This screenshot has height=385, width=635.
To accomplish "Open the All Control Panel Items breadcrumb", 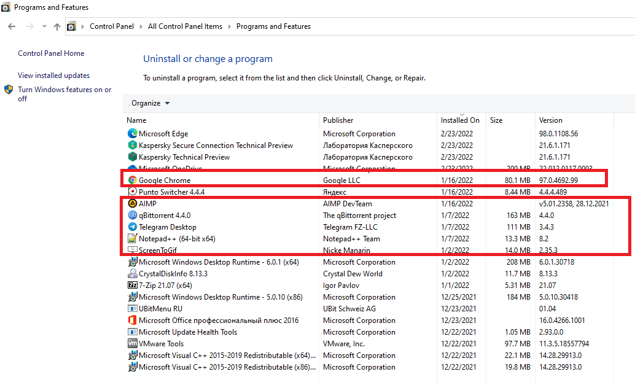I will point(185,26).
